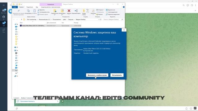This screenshot has height=111, width=198.
Task: Open the 'Управление' contextual tab
Action: [x=51, y=5]
